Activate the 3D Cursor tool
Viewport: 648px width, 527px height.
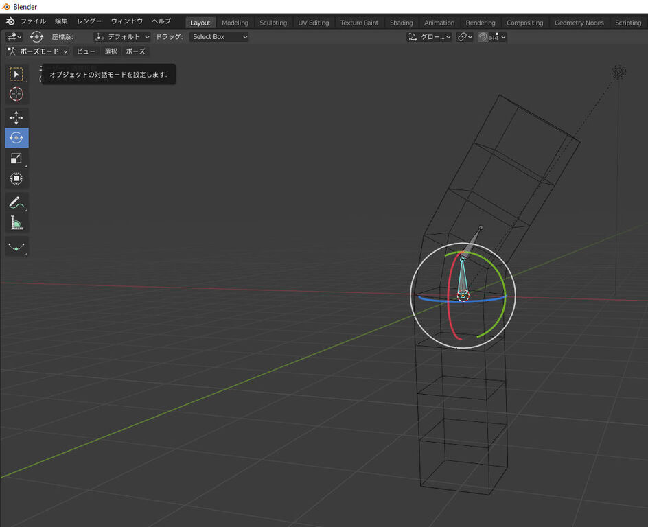pos(16,94)
